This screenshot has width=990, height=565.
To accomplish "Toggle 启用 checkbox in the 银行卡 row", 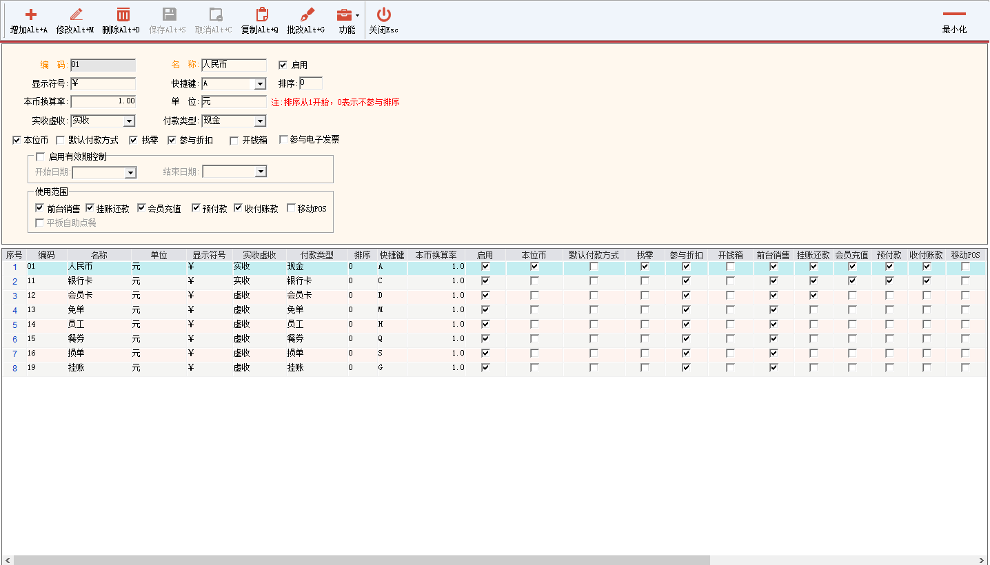I will 485,281.
